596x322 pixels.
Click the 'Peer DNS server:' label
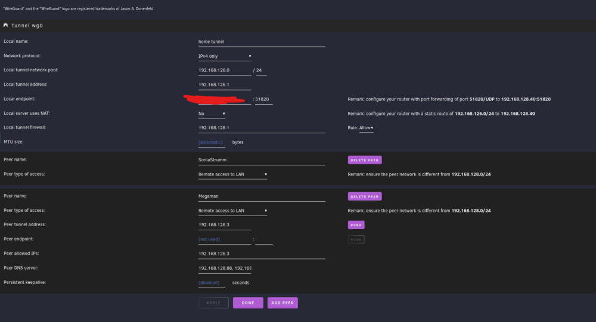pyautogui.click(x=21, y=268)
